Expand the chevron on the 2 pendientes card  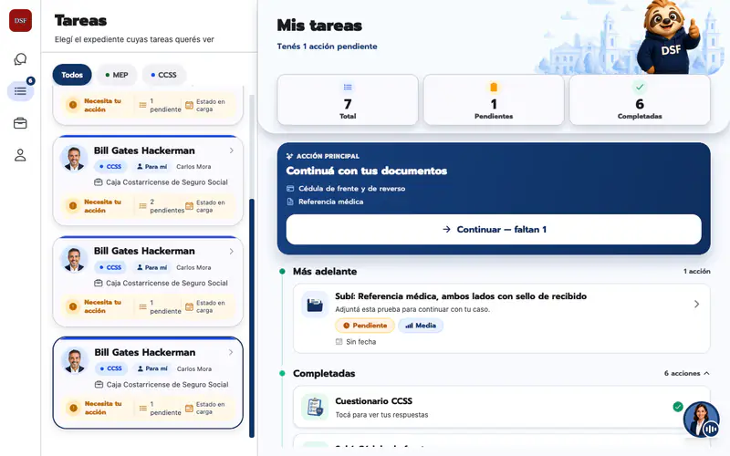[232, 150]
